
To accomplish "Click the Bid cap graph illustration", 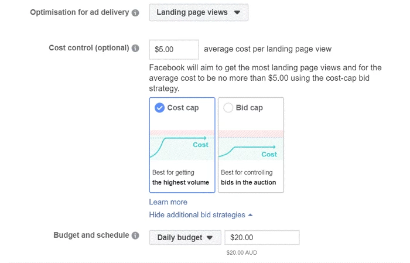I will pyautogui.click(x=251, y=145).
